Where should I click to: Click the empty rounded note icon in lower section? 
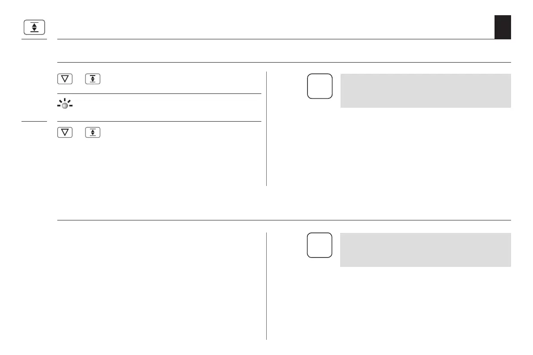click(320, 245)
